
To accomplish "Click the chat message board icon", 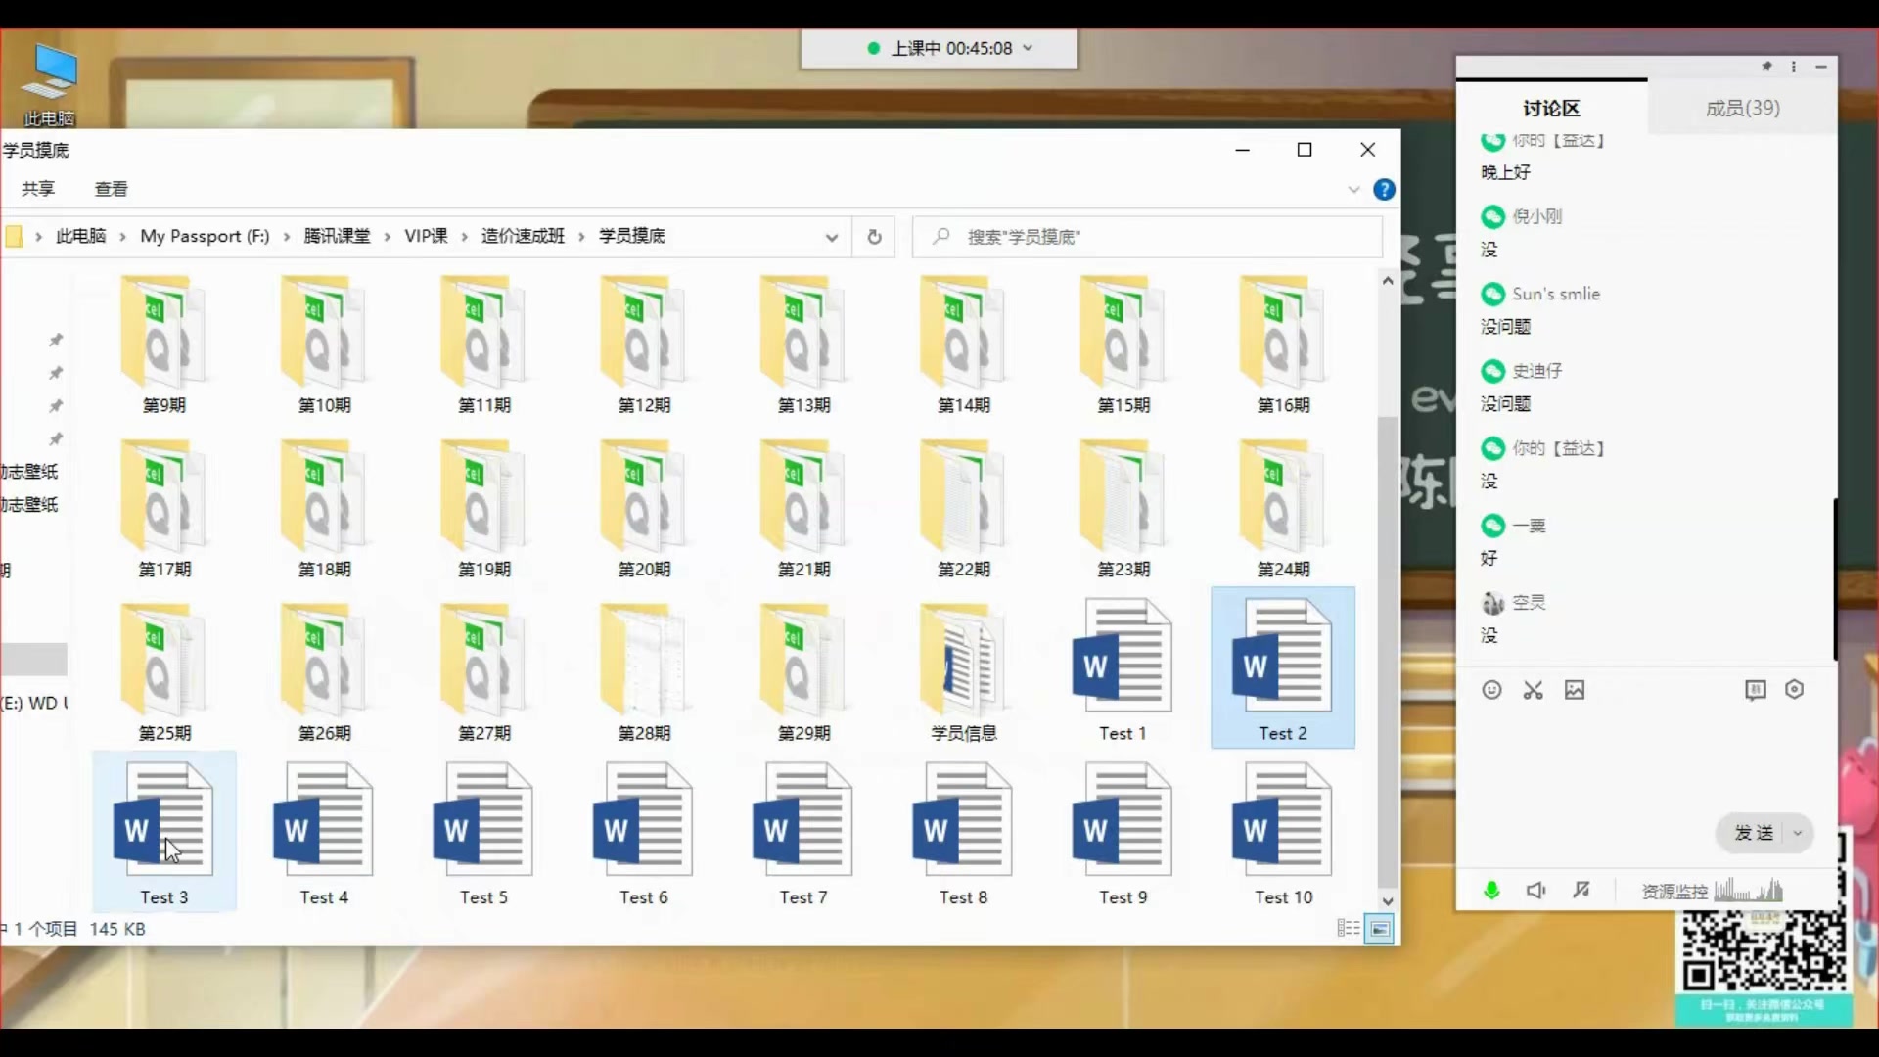I will click(x=1756, y=690).
